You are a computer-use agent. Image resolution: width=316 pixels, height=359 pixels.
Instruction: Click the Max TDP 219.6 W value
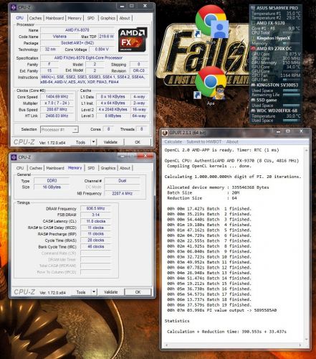coord(106,37)
